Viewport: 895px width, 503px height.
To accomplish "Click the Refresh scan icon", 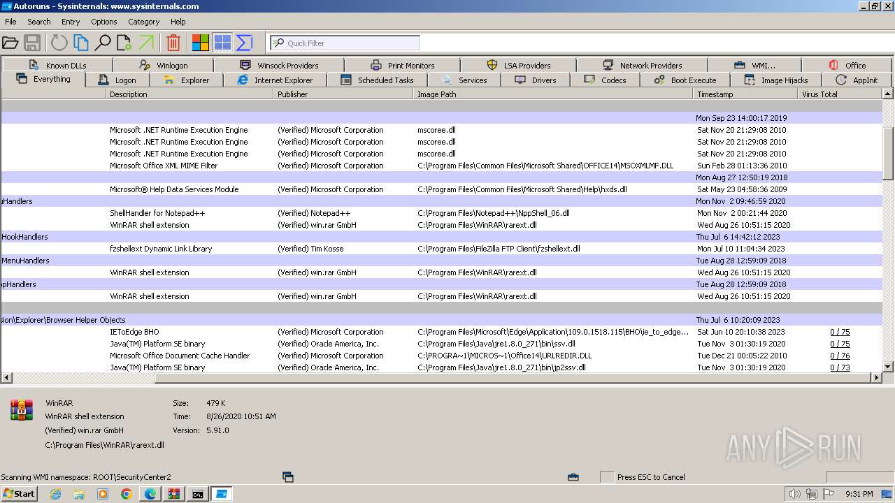I will 59,43.
